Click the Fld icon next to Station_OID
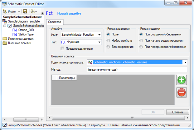Viewport: 194px width, 130px height. (x=15, y=30)
